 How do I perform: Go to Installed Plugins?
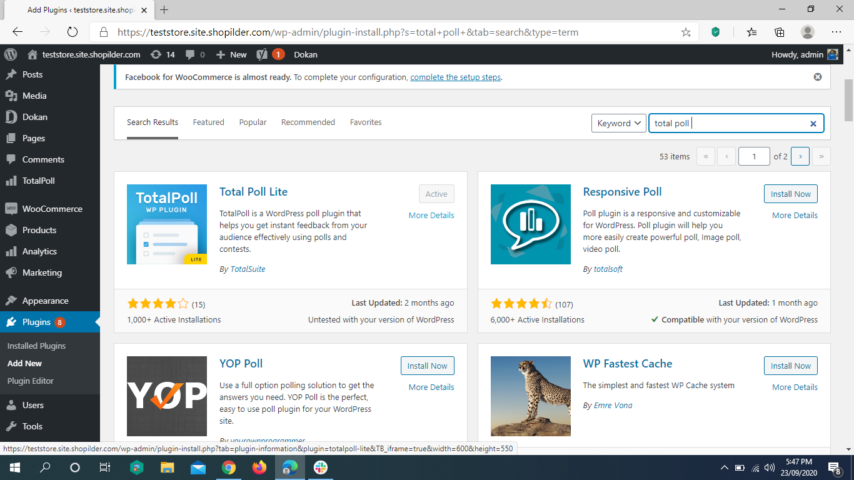pyautogui.click(x=36, y=346)
